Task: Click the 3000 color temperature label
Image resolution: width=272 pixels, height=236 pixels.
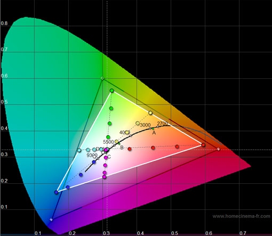Action: 145,125
